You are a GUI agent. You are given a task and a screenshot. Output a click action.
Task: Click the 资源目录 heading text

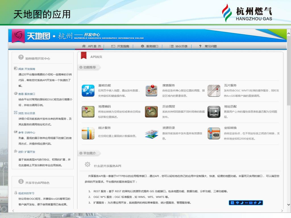pos(169,128)
